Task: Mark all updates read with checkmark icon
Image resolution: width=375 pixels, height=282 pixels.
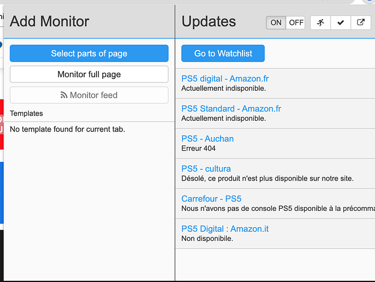Action: pyautogui.click(x=341, y=23)
